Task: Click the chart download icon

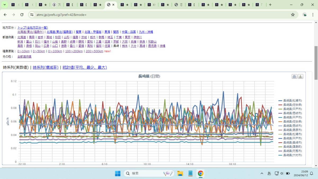Action: click(x=301, y=77)
